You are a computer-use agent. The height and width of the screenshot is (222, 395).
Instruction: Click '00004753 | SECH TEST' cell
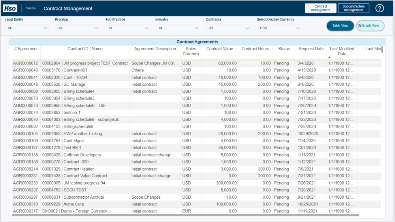[64, 190]
